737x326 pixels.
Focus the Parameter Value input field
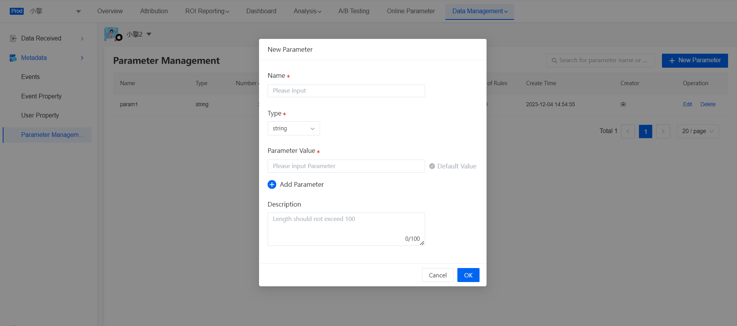(x=346, y=166)
